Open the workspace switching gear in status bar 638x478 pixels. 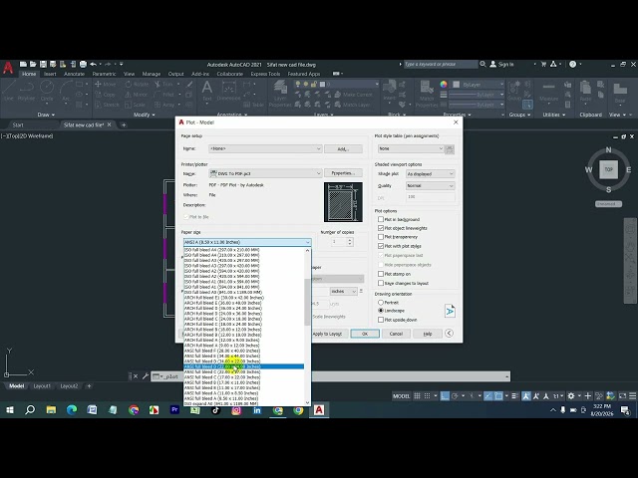[571, 396]
